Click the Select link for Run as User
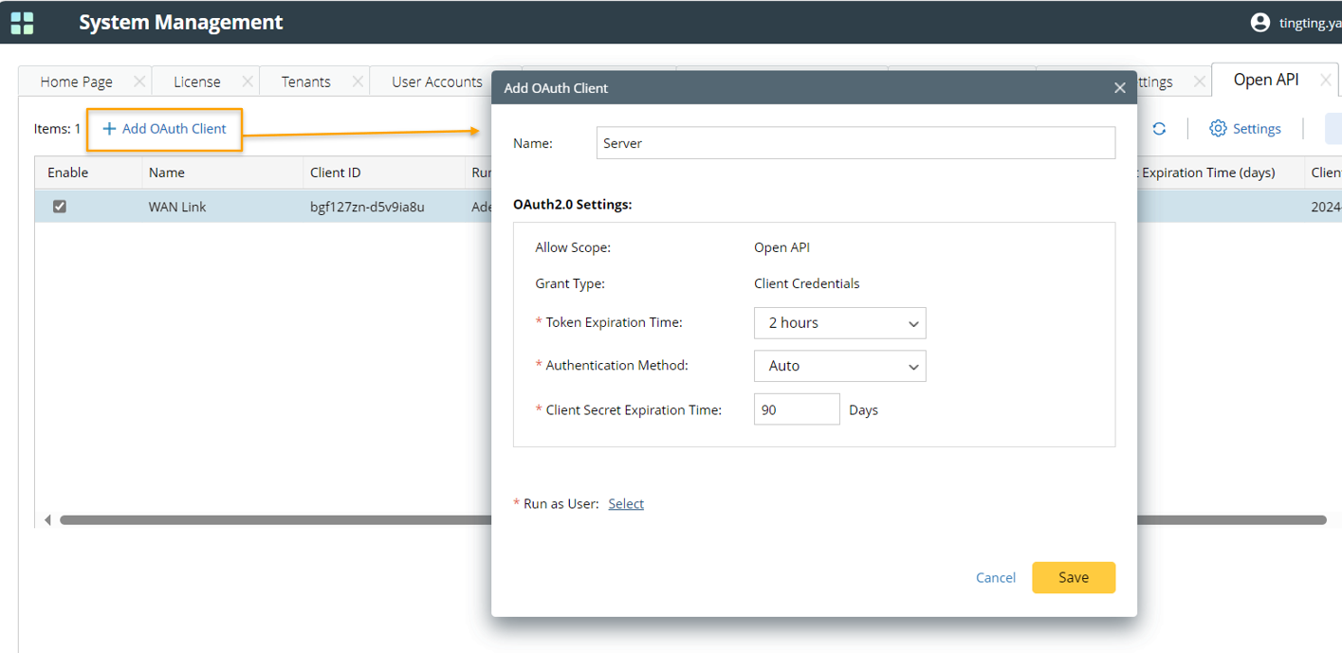 (626, 504)
